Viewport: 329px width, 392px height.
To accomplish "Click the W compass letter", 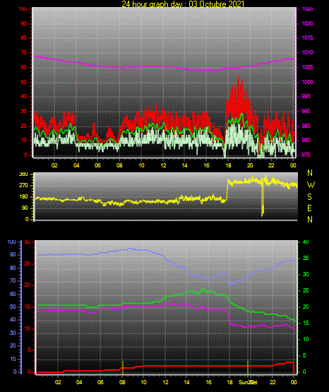I will coord(311,185).
